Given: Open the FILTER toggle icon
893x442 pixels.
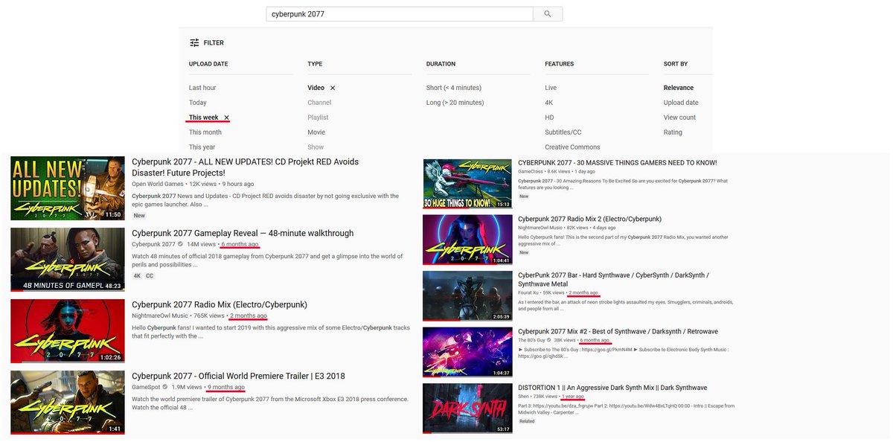Looking at the screenshot, I should pos(194,43).
